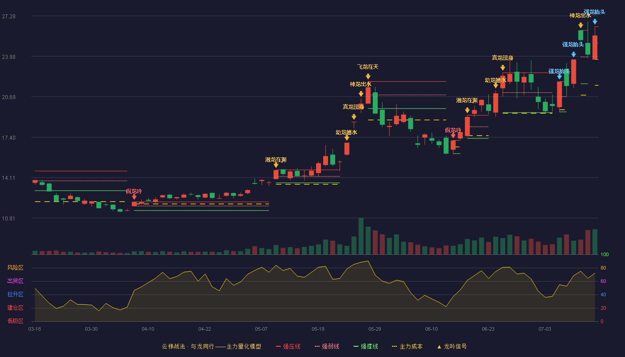Click the 低吸区 zone label
The image size is (625, 357).
click(x=15, y=321)
